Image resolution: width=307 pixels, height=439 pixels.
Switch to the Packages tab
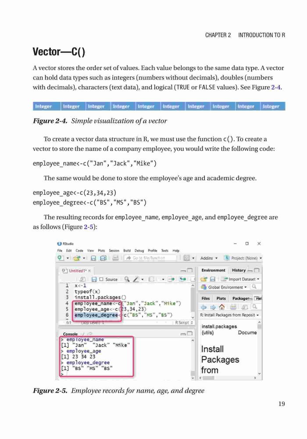click(240, 299)
